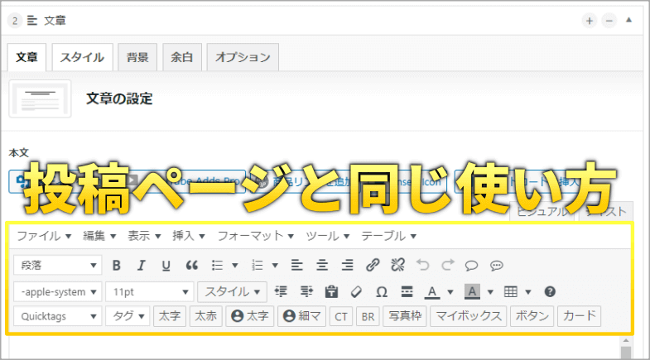Image resolution: width=650 pixels, height=360 pixels.
Task: Open the table insert icon
Action: 511,291
